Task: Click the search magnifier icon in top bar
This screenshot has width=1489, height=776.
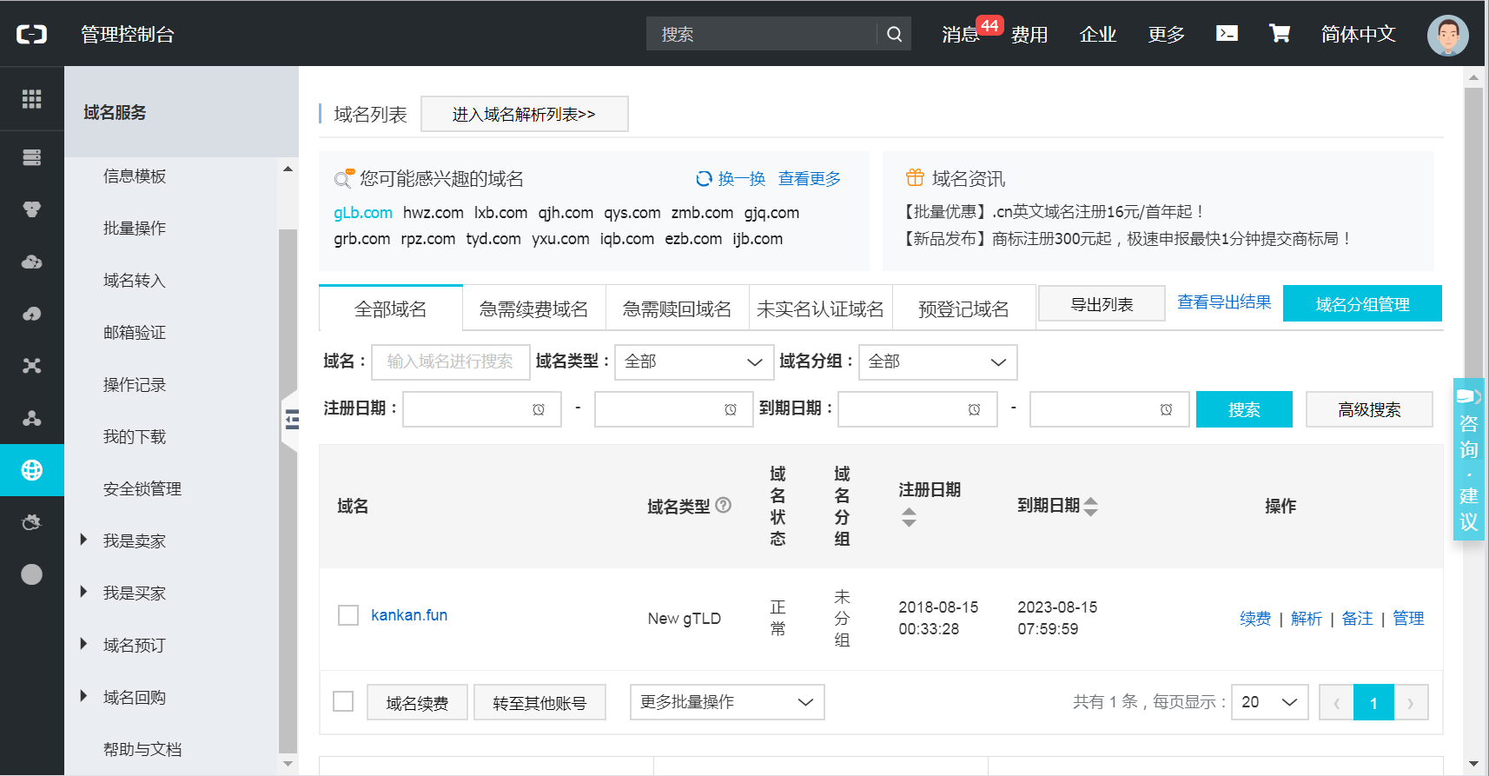Action: [x=894, y=34]
